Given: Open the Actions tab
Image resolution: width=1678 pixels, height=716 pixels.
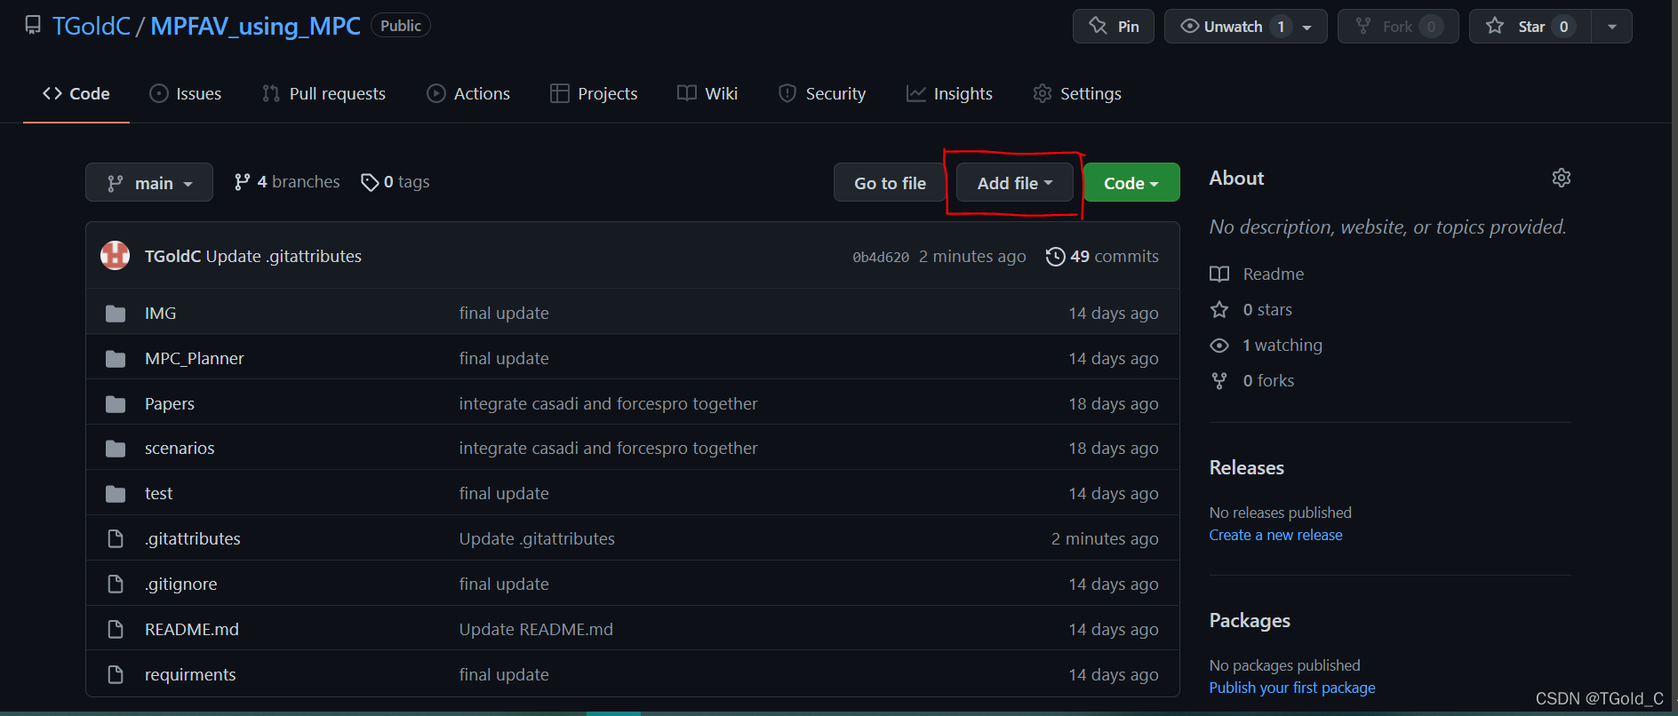Looking at the screenshot, I should [468, 93].
